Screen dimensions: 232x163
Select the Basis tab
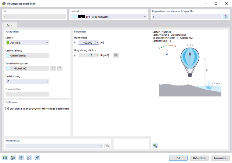[x=9, y=25]
